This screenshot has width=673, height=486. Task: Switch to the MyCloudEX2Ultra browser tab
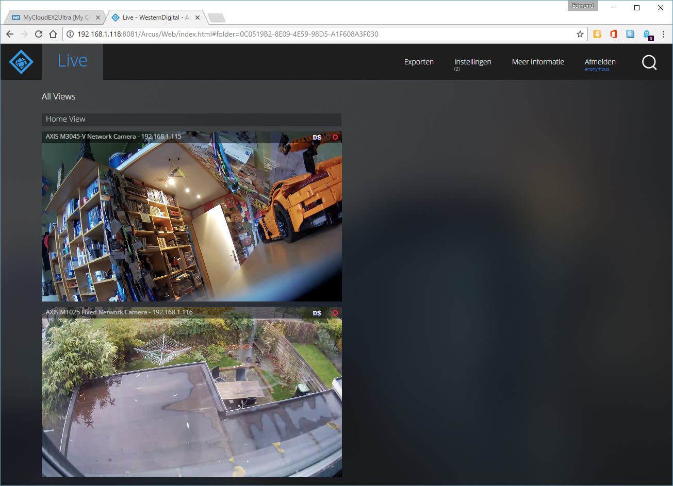[55, 18]
